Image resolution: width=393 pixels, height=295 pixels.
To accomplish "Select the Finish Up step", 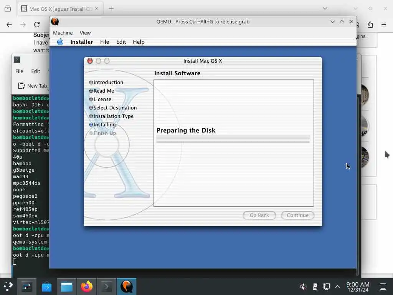I will [102, 133].
